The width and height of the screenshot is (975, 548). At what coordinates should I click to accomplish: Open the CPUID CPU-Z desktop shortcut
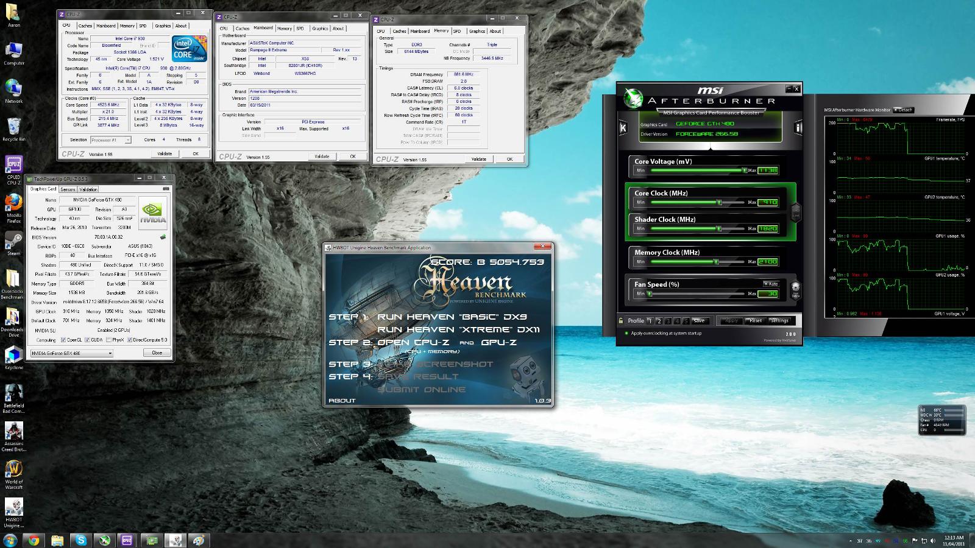coord(13,170)
